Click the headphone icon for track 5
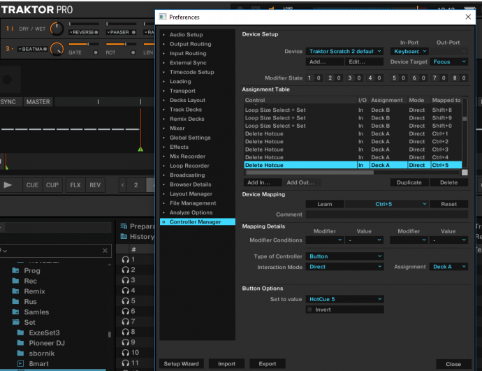Image resolution: width=482 pixels, height=371 pixels. 126,301
